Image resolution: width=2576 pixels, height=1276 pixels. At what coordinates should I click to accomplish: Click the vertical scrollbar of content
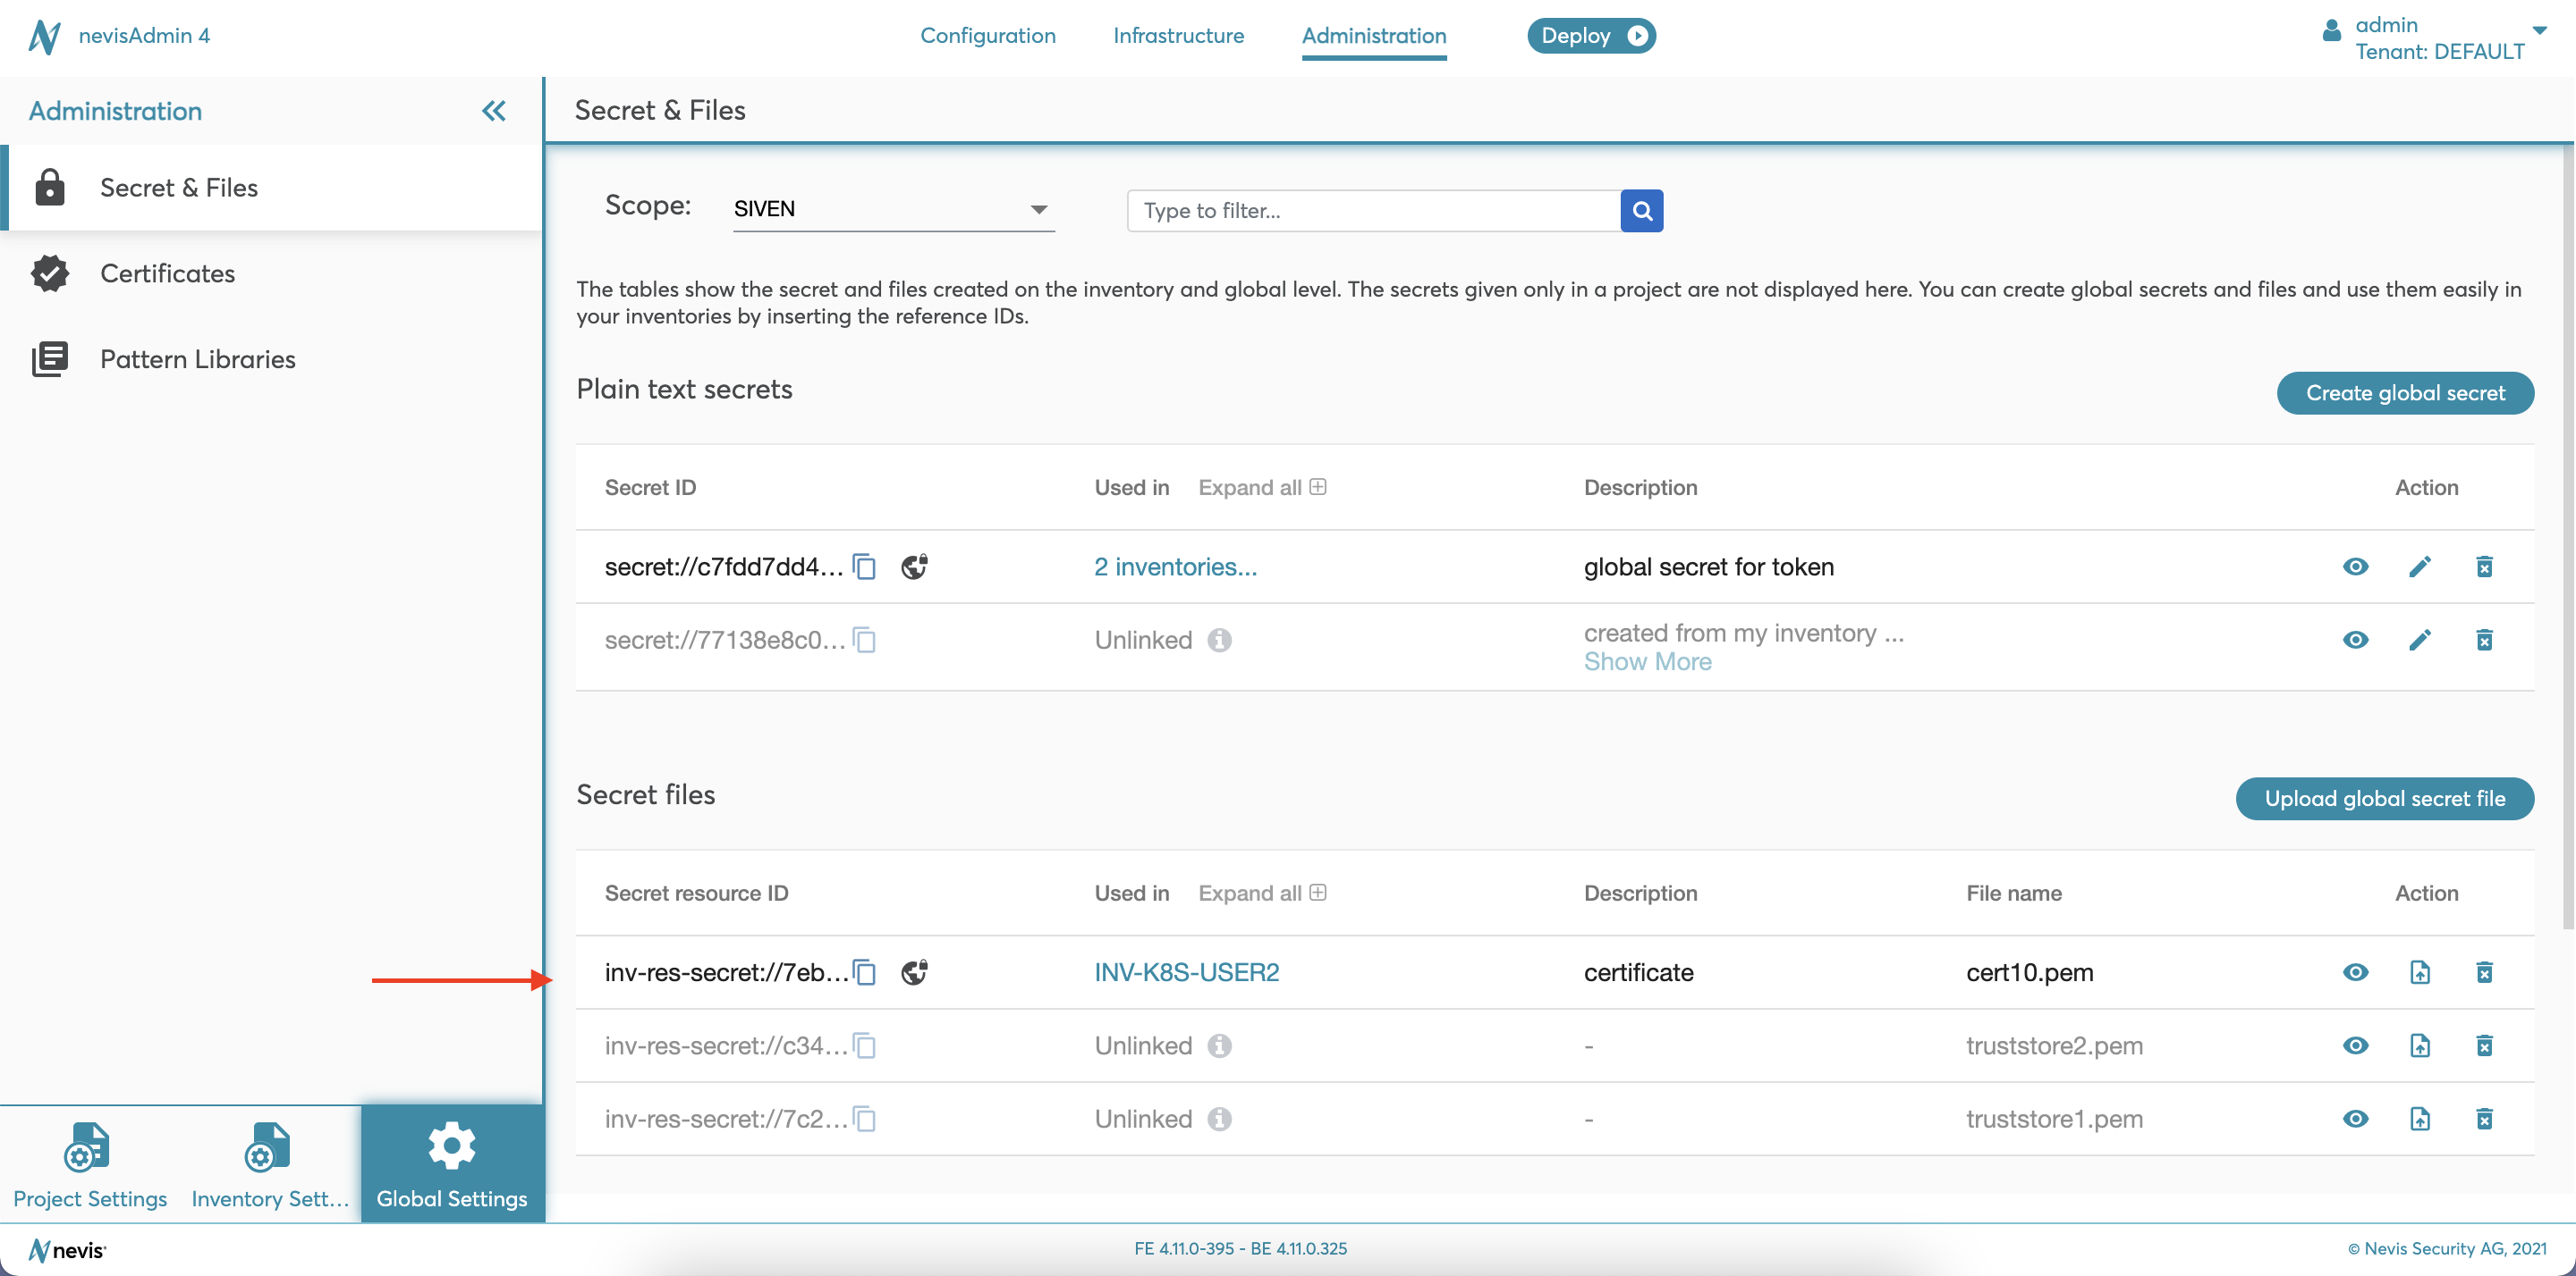coord(2568,540)
